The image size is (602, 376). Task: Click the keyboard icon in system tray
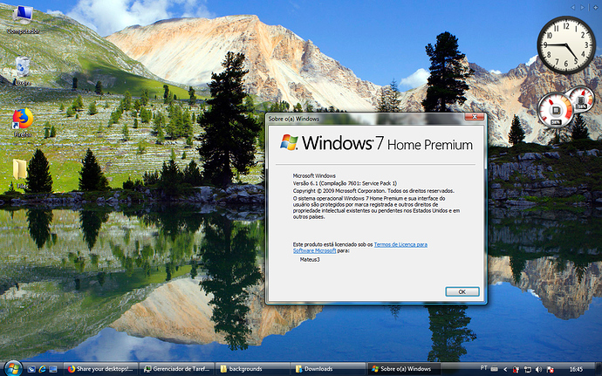point(495,369)
